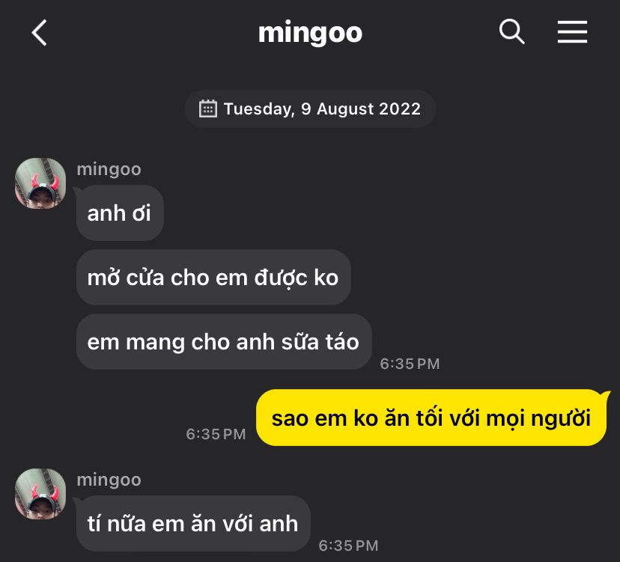This screenshot has width=620, height=562.
Task: Select the yellow sent message bubble
Action: click(431, 418)
